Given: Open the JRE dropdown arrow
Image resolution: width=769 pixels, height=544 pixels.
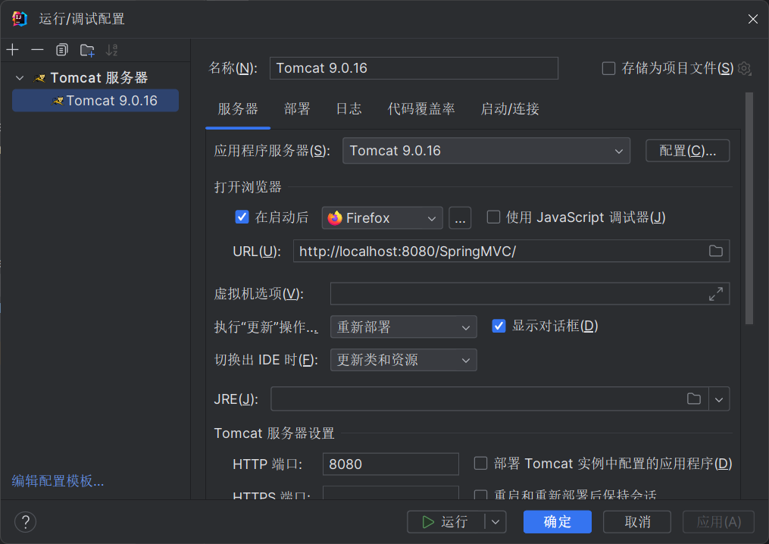Looking at the screenshot, I should click(719, 399).
